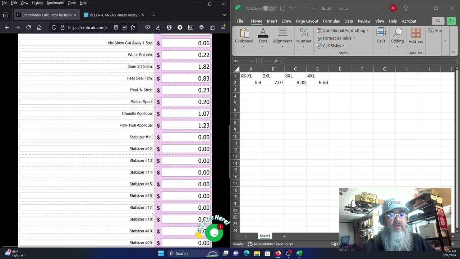Switch to BELLA+CANVAS Unisex Jersey tab

click(113, 15)
